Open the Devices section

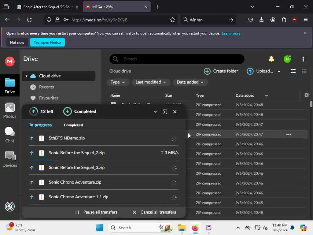[10, 159]
